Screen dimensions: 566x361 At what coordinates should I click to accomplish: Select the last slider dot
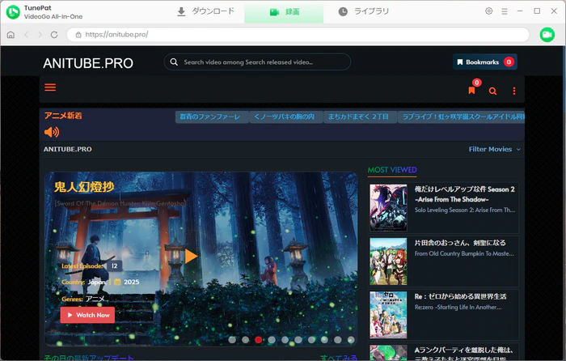[350, 340]
